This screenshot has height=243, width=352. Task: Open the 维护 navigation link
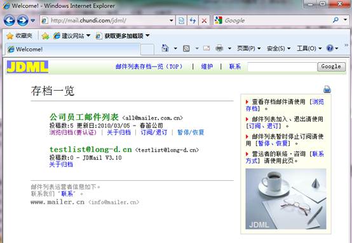pos(206,67)
